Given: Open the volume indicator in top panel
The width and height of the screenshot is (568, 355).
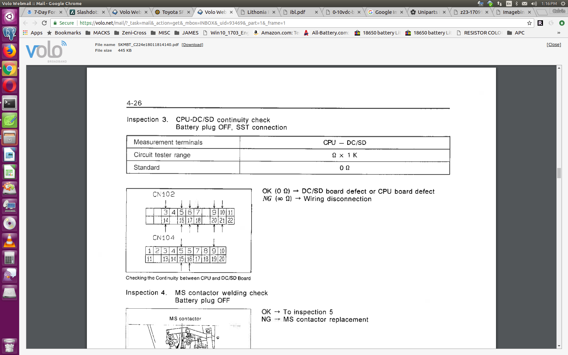Looking at the screenshot, I should click(534, 3).
